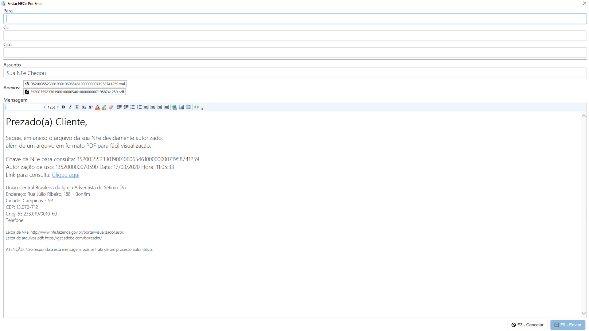Follow the 'Clique aqui' link
This screenshot has width=589, height=331.
point(66,175)
